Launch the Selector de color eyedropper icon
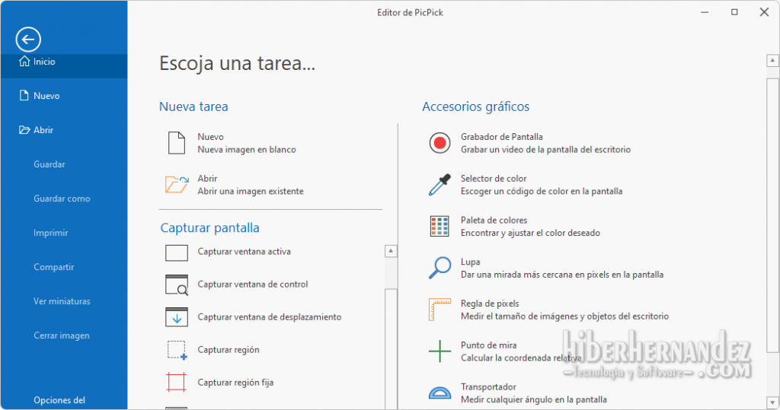 [x=440, y=185]
